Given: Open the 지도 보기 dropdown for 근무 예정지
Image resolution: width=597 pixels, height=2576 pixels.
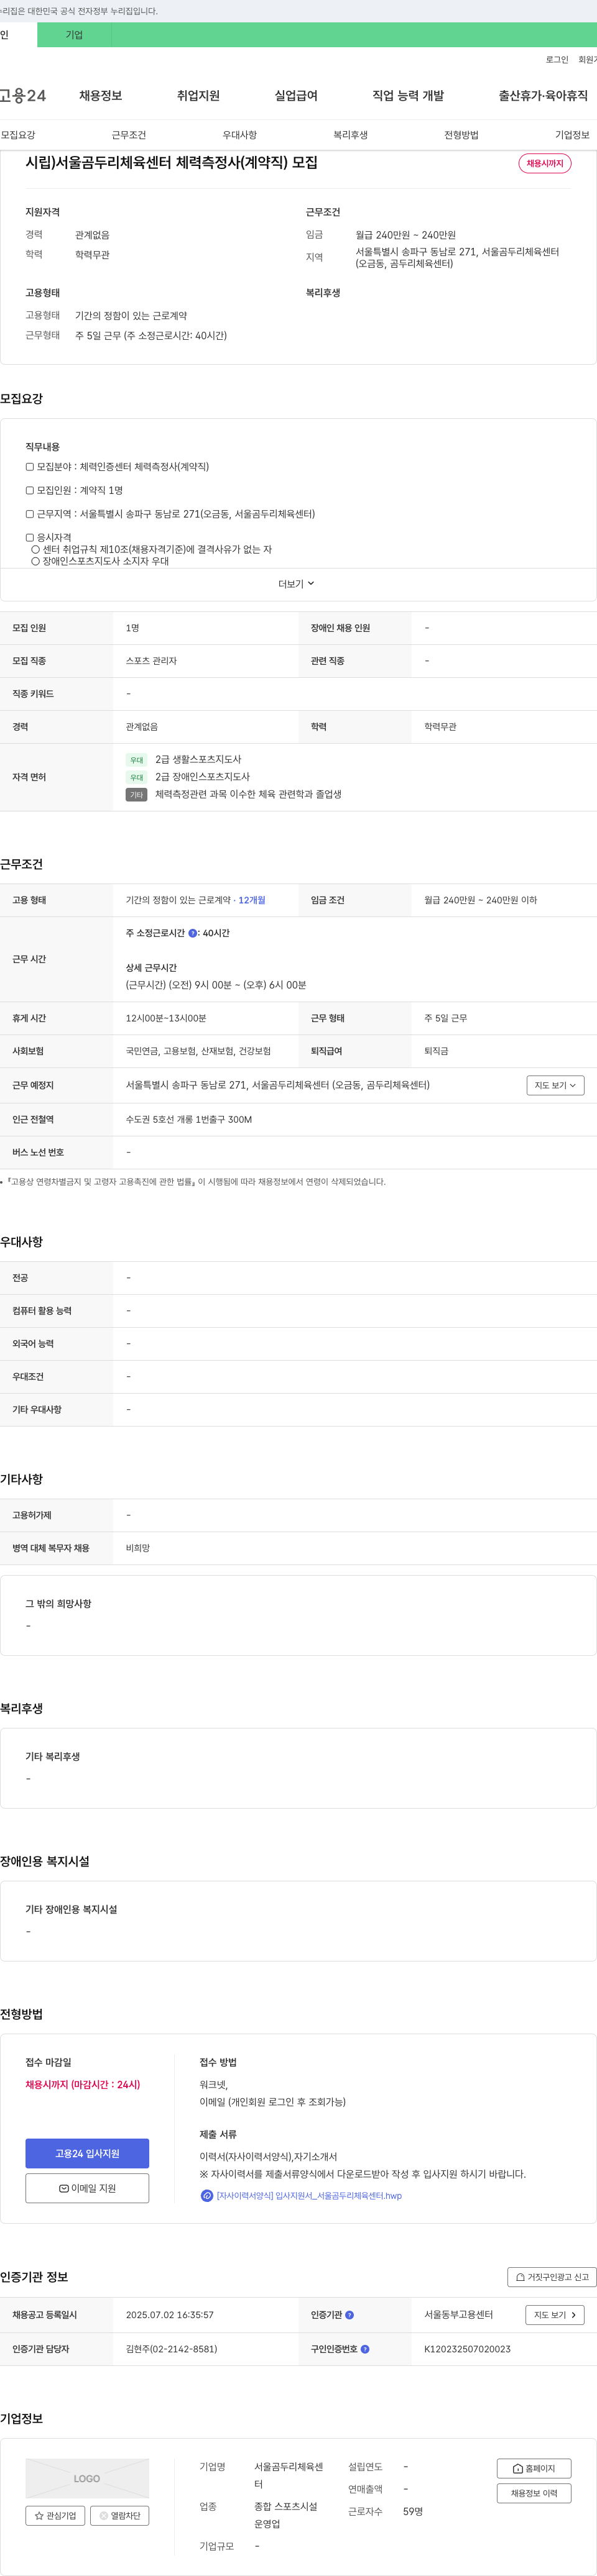Looking at the screenshot, I should point(555,1085).
